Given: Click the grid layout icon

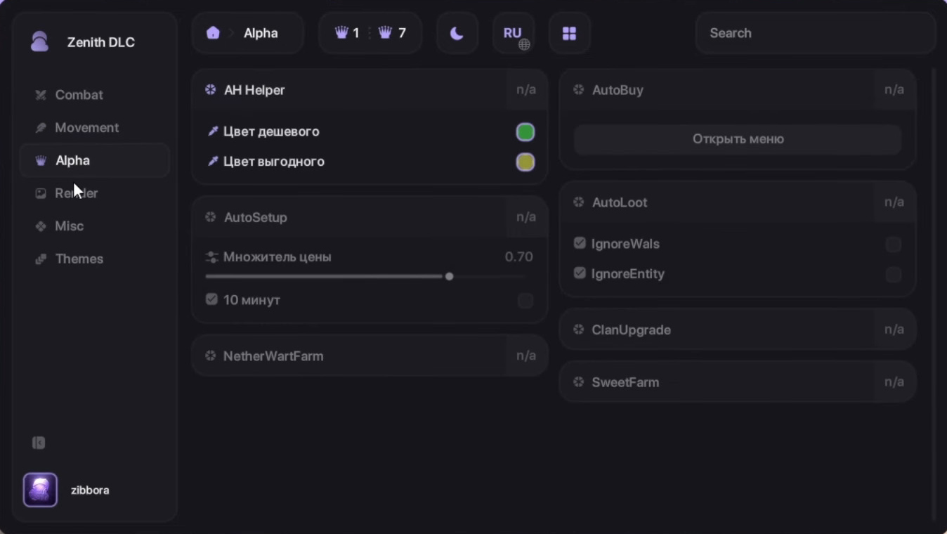Looking at the screenshot, I should [x=569, y=33].
